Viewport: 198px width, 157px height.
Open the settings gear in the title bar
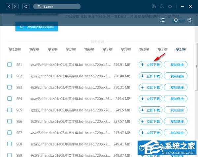click(x=170, y=6)
